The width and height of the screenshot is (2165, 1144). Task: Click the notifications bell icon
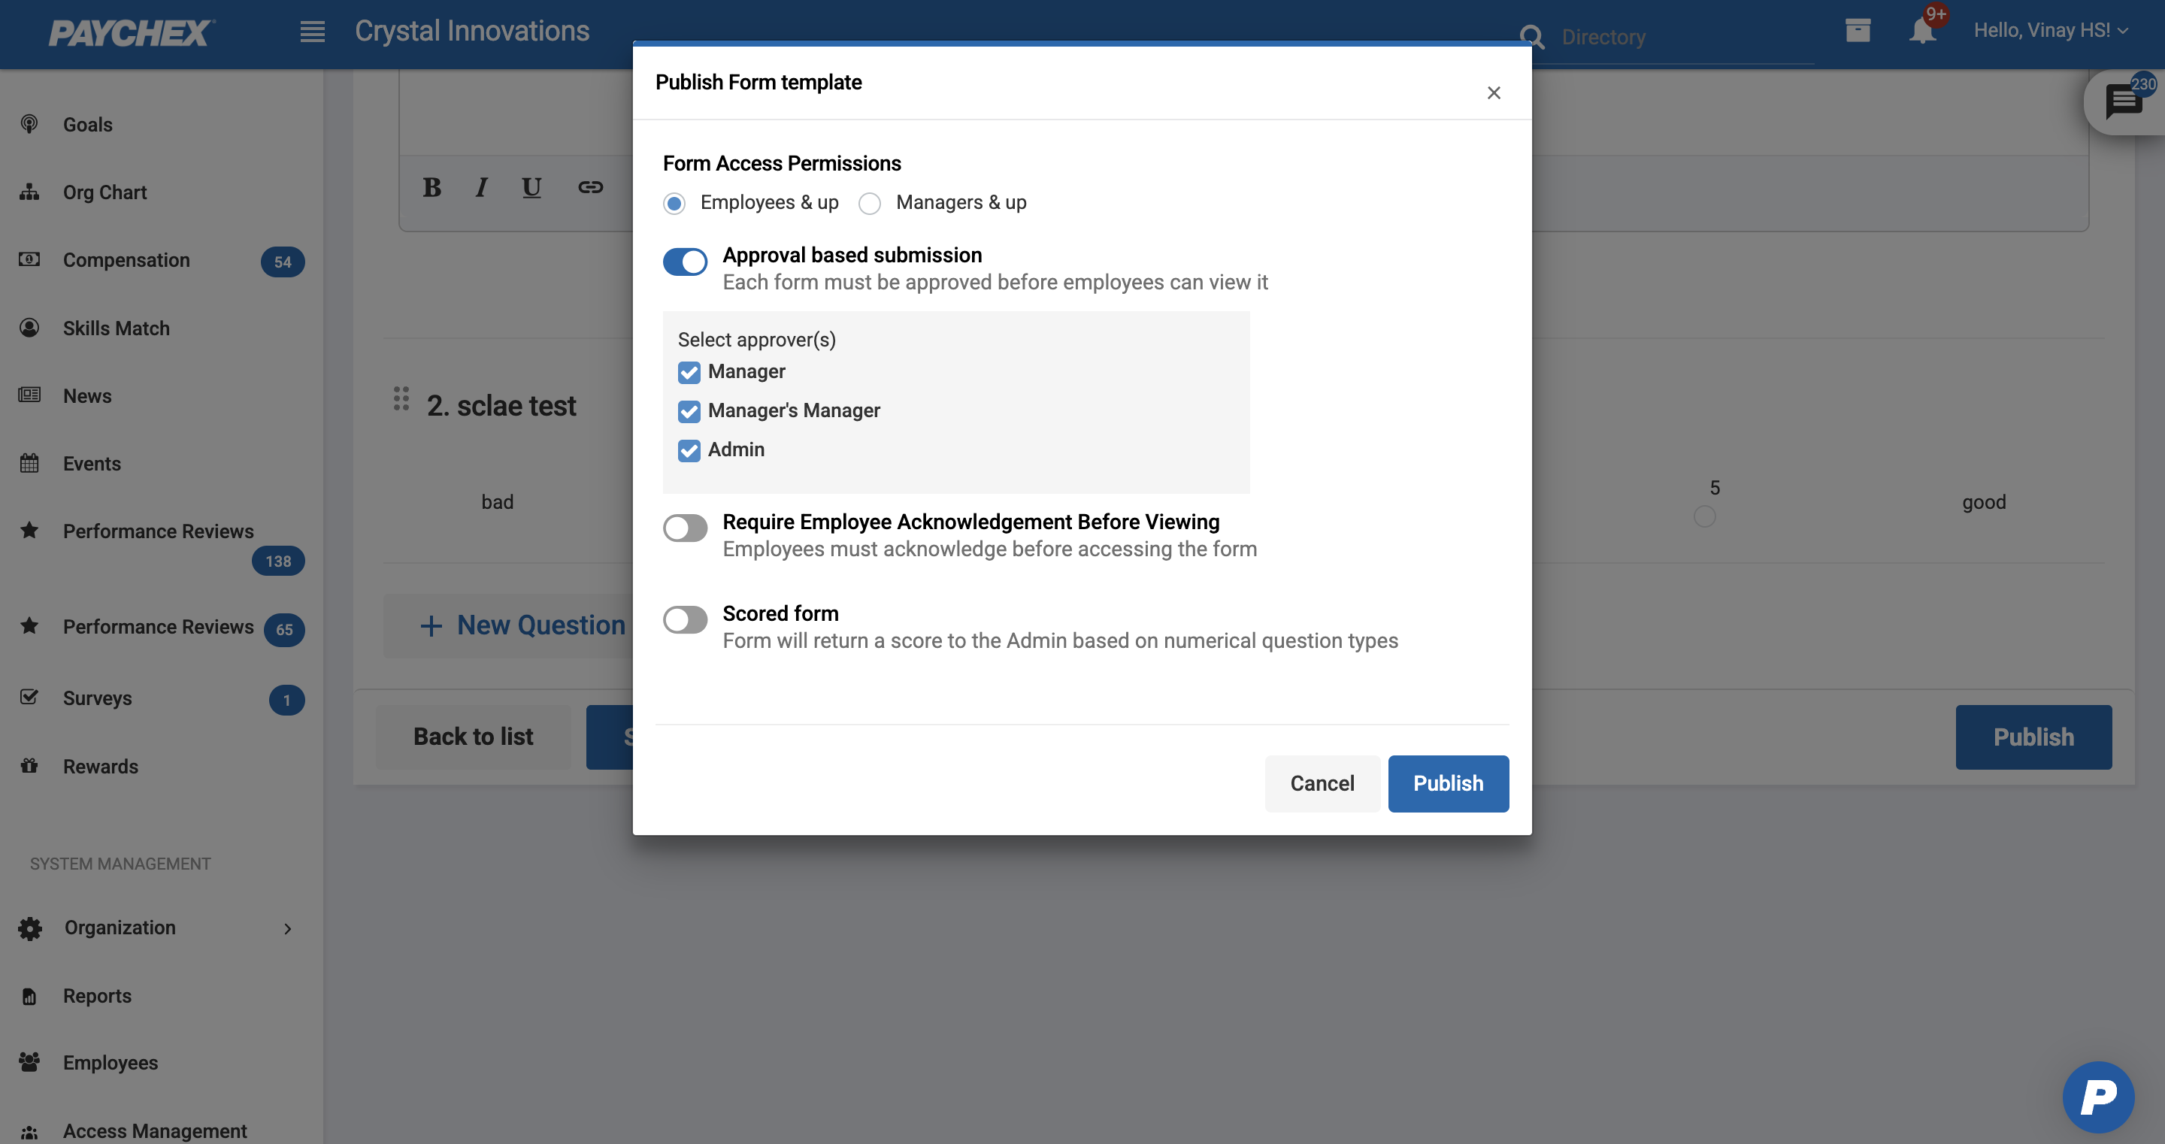[1921, 31]
